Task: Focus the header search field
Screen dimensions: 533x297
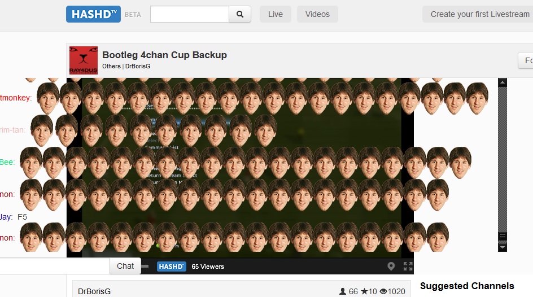Action: point(190,14)
